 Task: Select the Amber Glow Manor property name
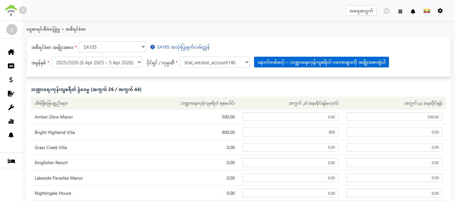tap(54, 117)
